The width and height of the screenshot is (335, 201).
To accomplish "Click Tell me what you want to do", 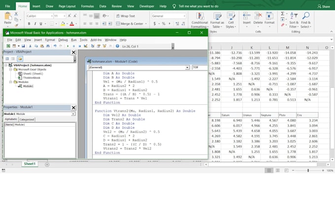I will tap(198, 6).
